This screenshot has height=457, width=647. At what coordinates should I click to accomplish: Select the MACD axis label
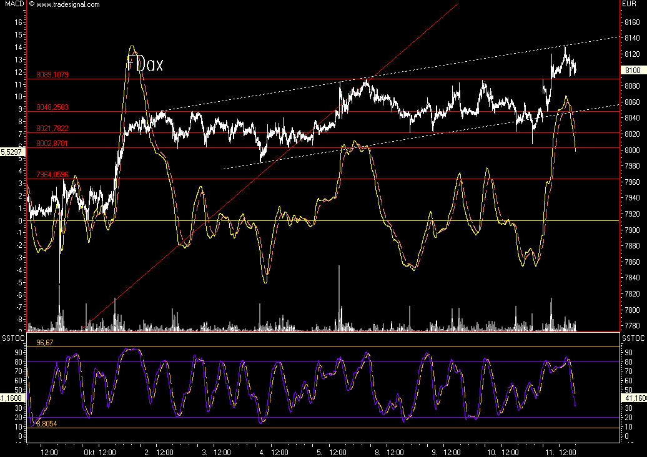point(13,4)
